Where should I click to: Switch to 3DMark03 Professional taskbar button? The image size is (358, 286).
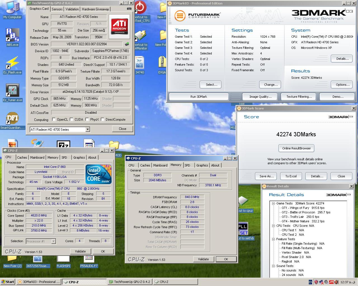pyautogui.click(x=39, y=282)
